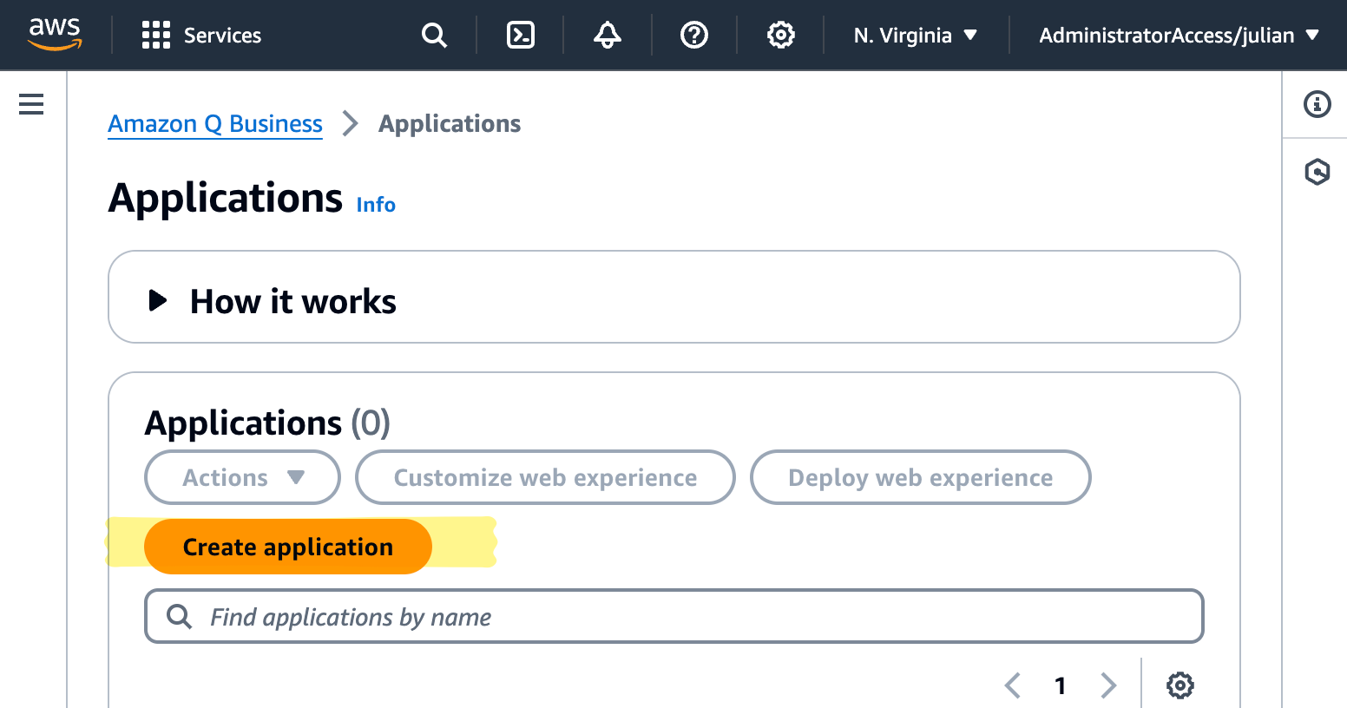Click the help question mark icon
1347x708 pixels.
(x=693, y=35)
